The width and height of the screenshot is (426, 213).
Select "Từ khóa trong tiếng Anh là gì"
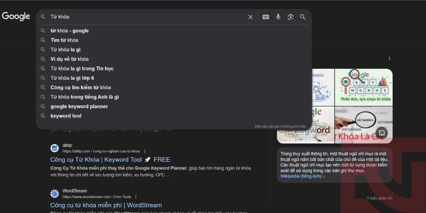(x=174, y=97)
